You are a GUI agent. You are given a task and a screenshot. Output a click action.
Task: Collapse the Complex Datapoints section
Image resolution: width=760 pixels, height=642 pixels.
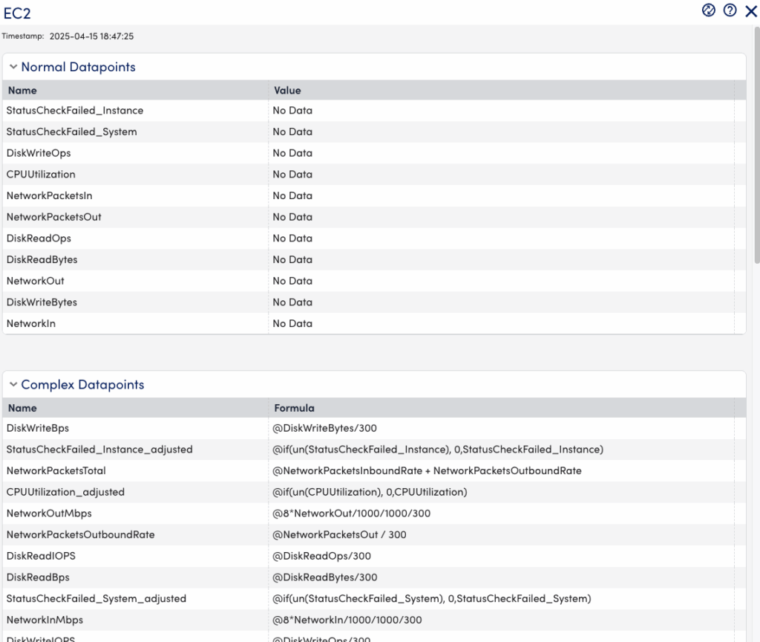coord(13,385)
